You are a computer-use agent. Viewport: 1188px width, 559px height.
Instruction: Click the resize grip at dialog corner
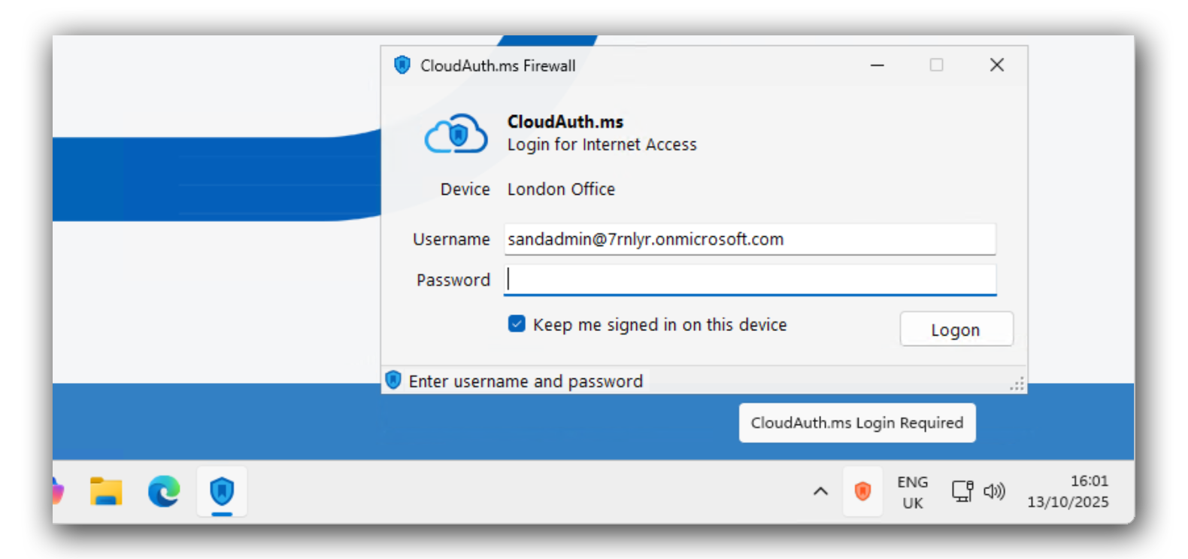click(1017, 384)
